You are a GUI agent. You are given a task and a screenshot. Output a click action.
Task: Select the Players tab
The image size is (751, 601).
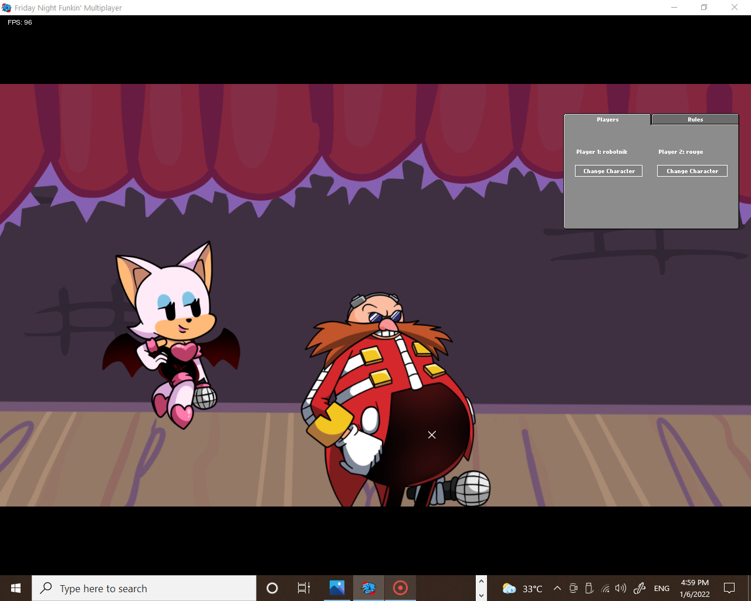(607, 119)
